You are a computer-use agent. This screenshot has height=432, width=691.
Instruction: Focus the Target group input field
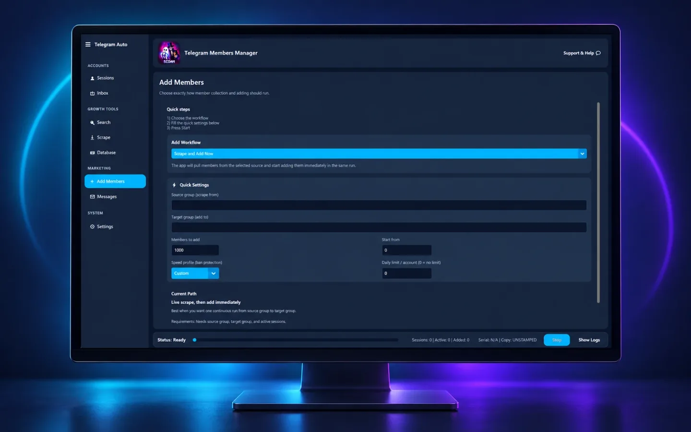[x=379, y=228]
